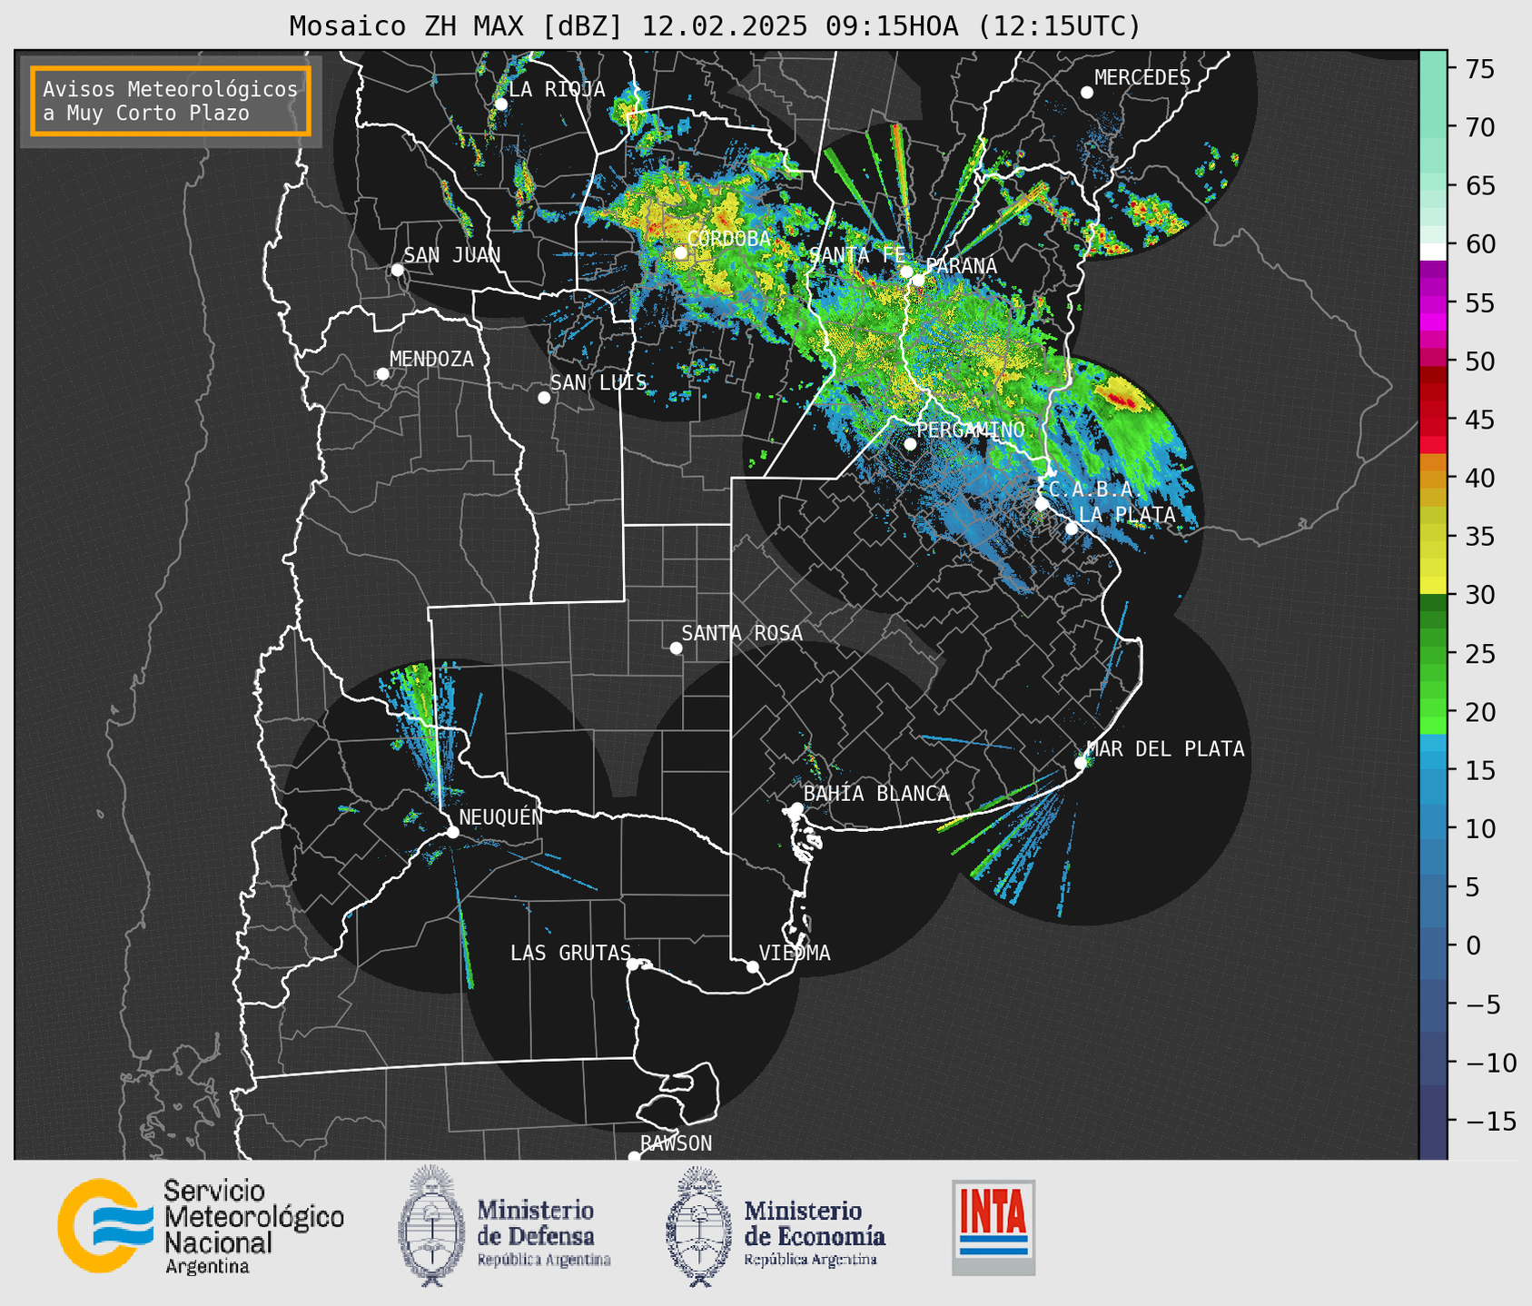Click the La Rioja city marker dot
The height and width of the screenshot is (1306, 1532).
click(x=500, y=104)
